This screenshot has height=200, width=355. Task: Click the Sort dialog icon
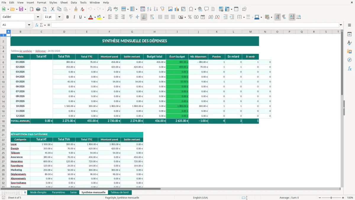pyautogui.click(x=143, y=9)
